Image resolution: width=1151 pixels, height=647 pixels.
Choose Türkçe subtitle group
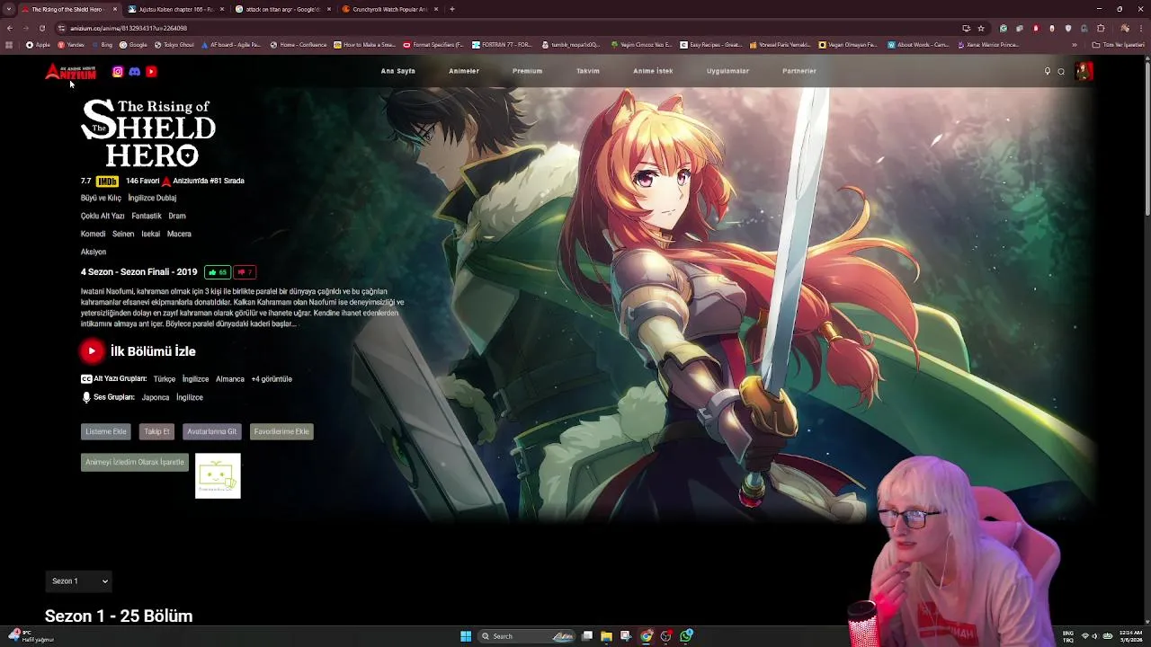tap(164, 379)
